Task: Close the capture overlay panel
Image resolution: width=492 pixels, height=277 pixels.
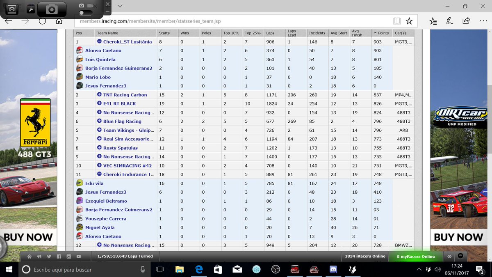Action: coord(107,3)
